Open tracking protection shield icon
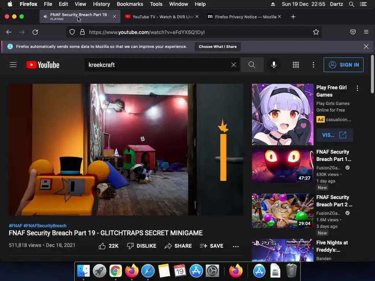The width and height of the screenshot is (375, 281). click(x=72, y=32)
